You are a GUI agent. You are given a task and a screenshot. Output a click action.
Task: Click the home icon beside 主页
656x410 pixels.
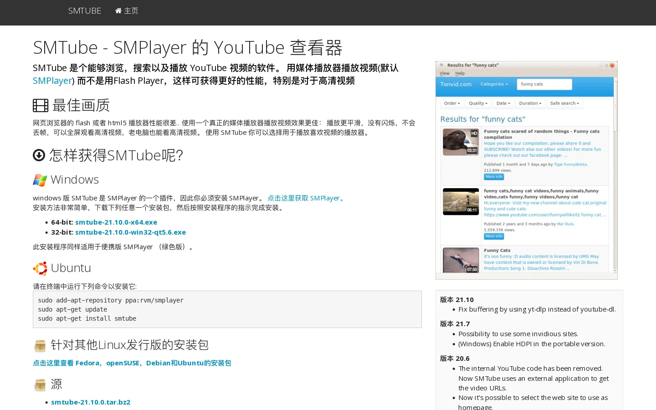(x=118, y=10)
